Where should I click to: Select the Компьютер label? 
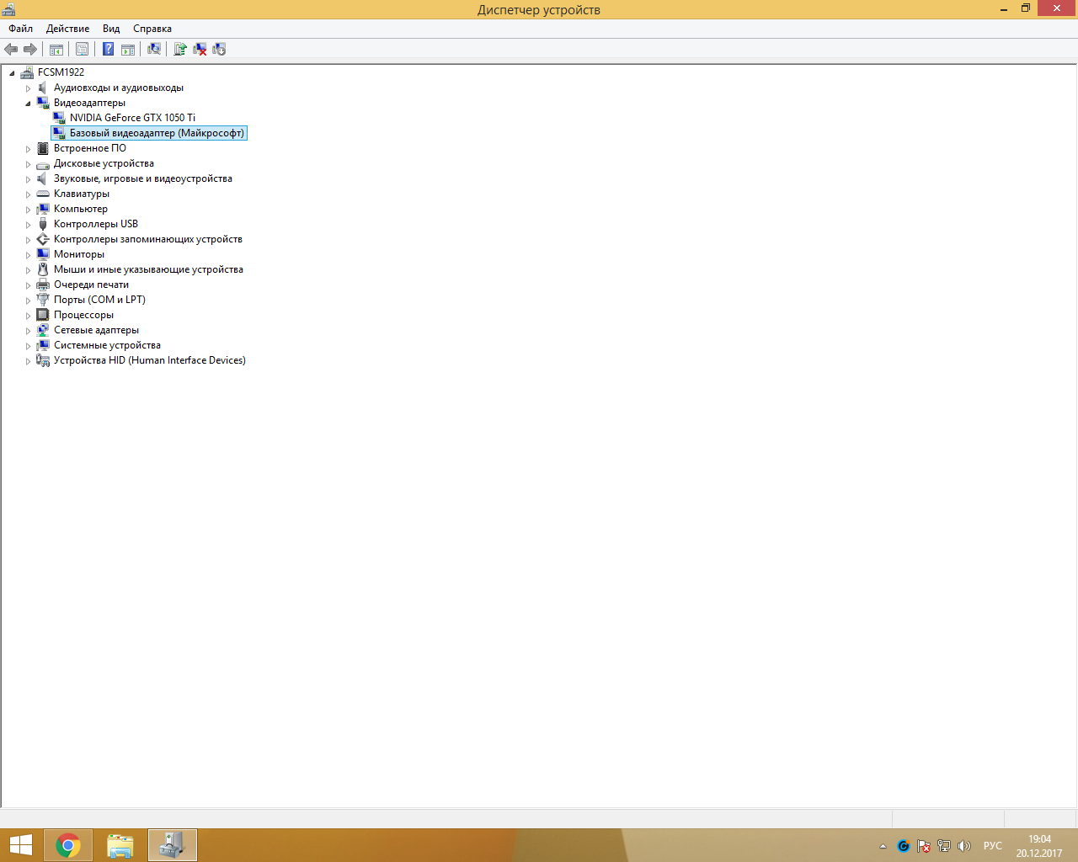click(x=81, y=209)
